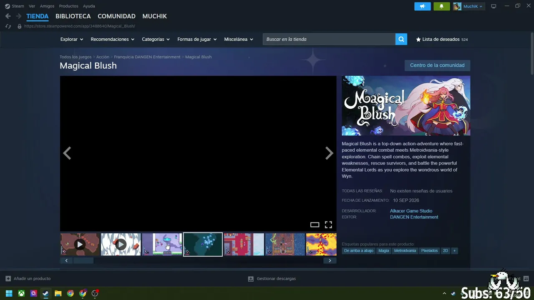Image resolution: width=534 pixels, height=300 pixels.
Task: Go back with the navigation back arrow
Action: [8, 16]
